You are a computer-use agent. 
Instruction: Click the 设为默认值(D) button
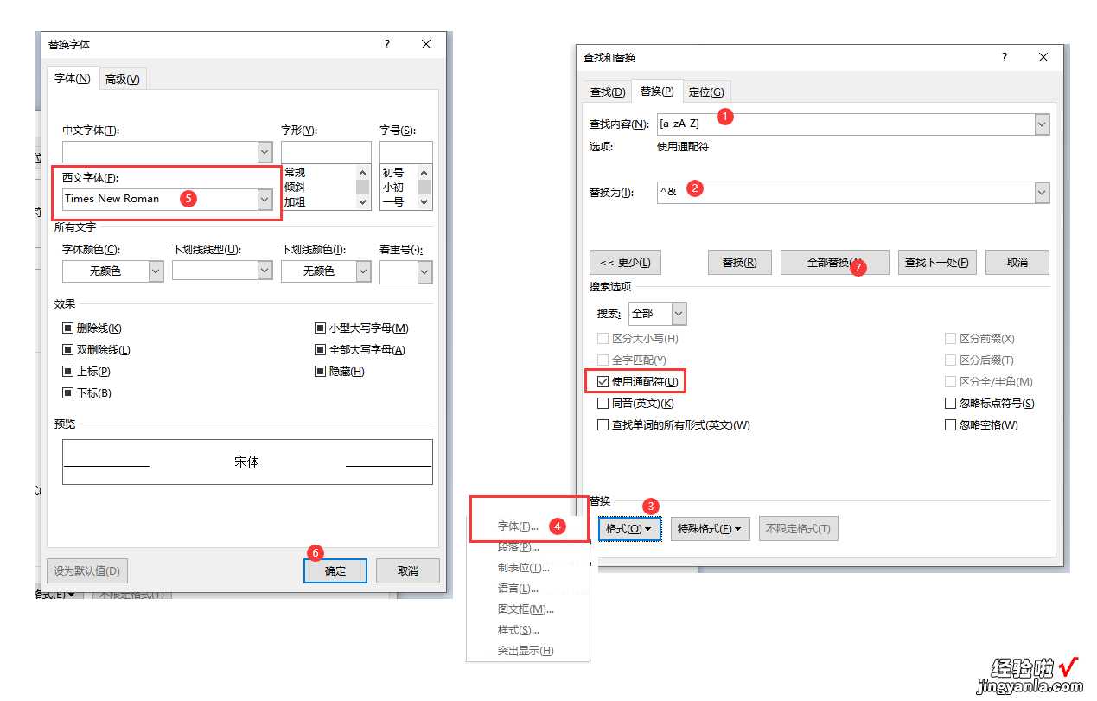(87, 570)
